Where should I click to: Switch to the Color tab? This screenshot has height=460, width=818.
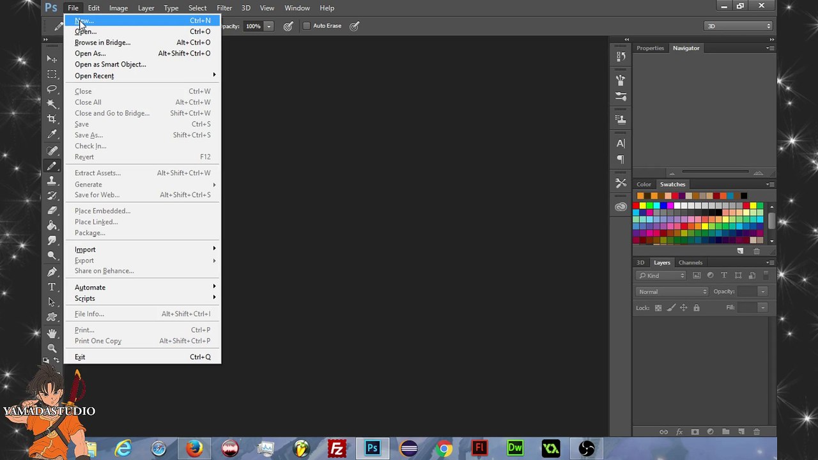coord(644,185)
